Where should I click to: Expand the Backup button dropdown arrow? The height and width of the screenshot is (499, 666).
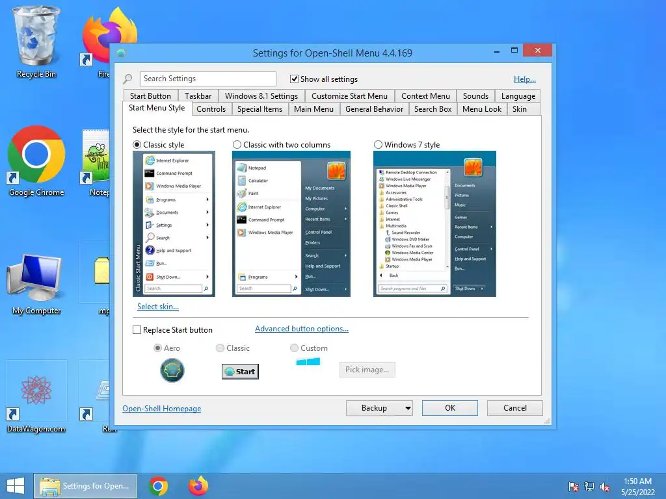tap(408, 408)
